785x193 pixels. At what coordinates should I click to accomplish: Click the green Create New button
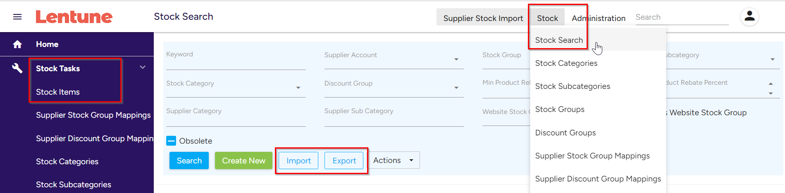[x=243, y=160]
